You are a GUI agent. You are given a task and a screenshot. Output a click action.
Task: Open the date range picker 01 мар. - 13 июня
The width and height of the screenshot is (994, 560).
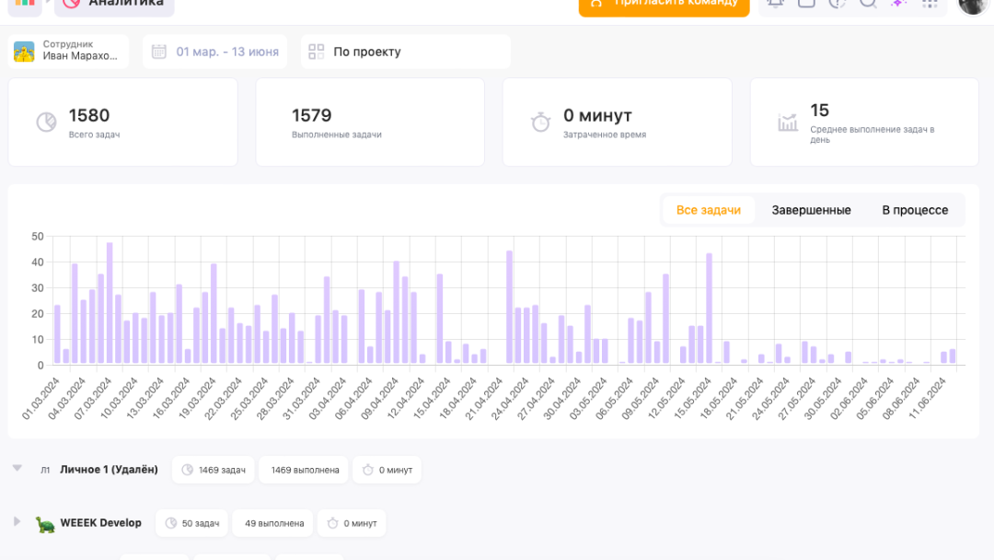click(215, 52)
